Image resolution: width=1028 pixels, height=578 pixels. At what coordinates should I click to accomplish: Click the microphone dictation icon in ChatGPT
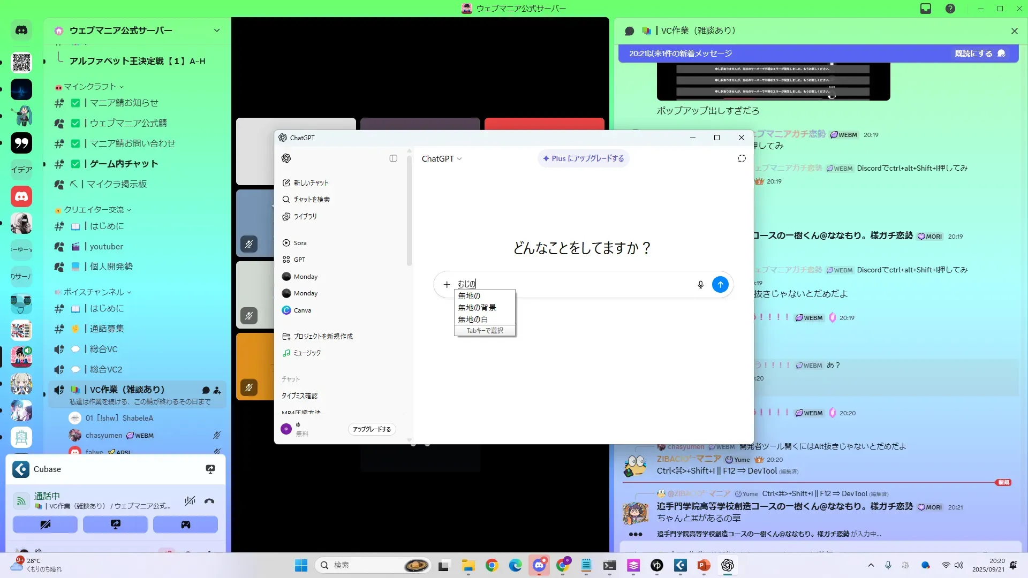[x=700, y=284]
